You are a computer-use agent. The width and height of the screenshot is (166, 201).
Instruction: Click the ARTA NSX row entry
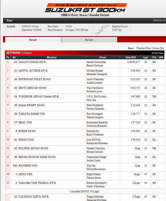26,174
